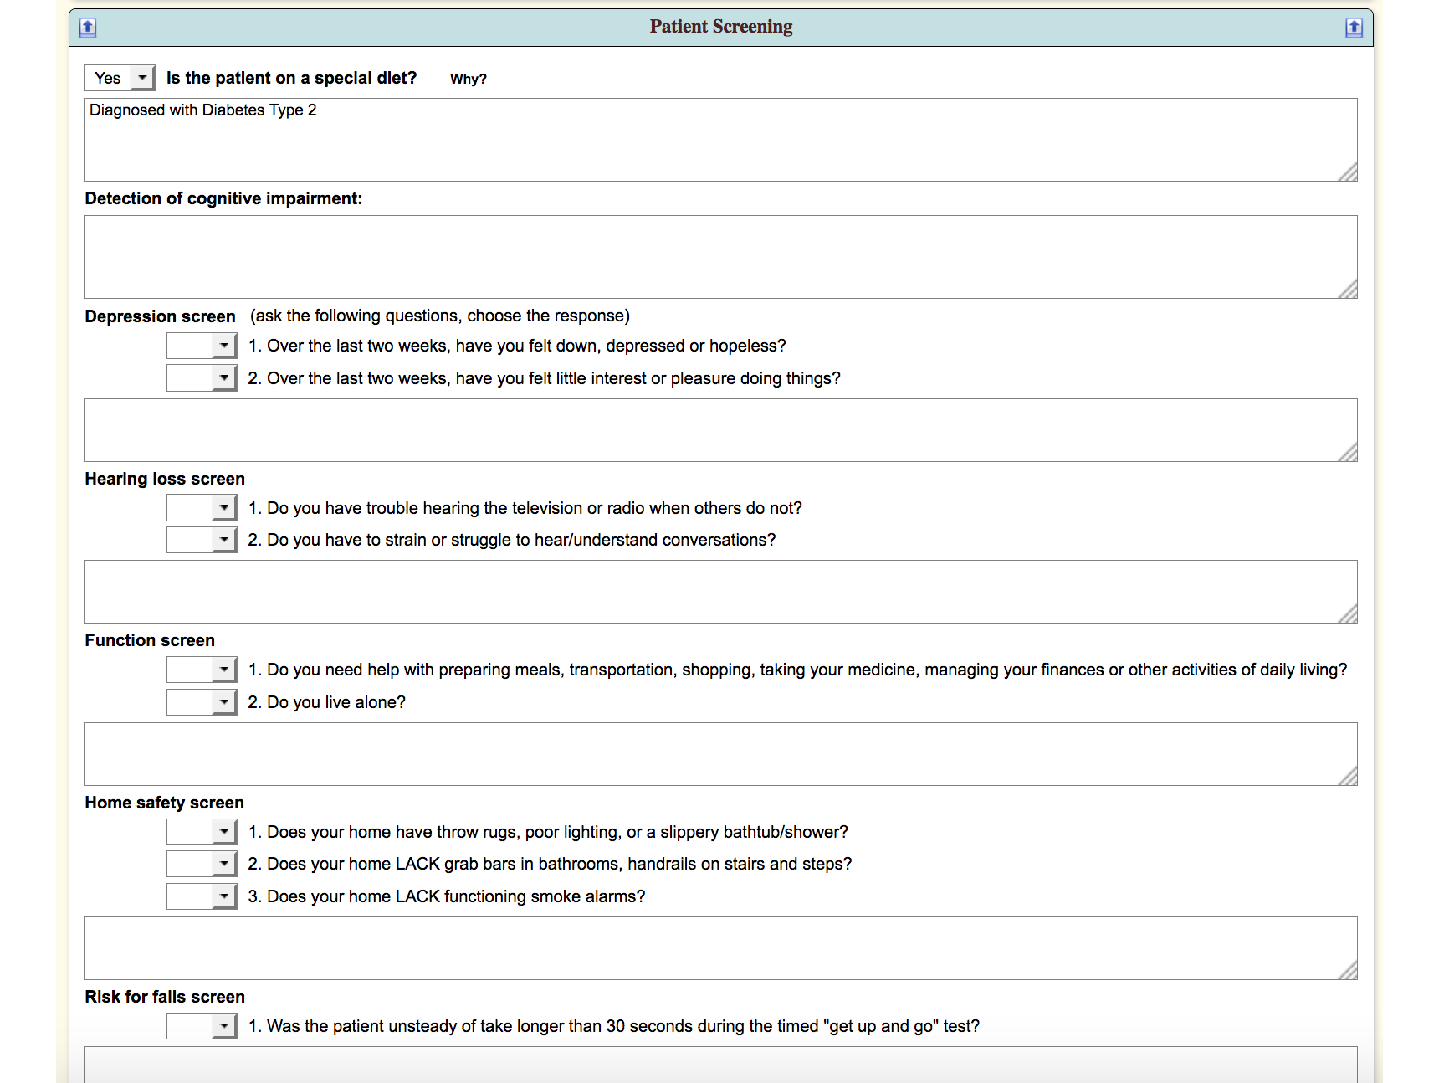Image resolution: width=1439 pixels, height=1083 pixels.
Task: Open dropdown for help with preparing meals question
Action: coord(202,670)
